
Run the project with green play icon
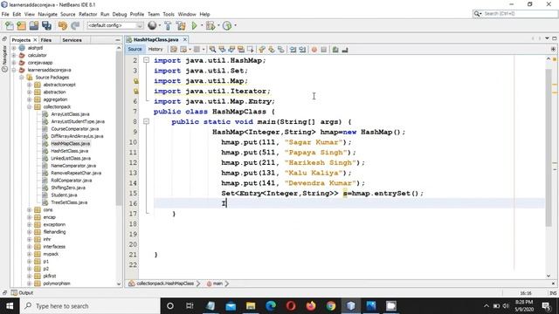194,25
